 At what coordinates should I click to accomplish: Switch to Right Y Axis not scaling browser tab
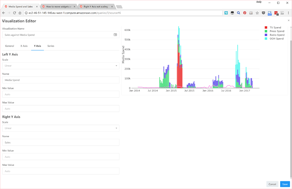coord(96,6)
